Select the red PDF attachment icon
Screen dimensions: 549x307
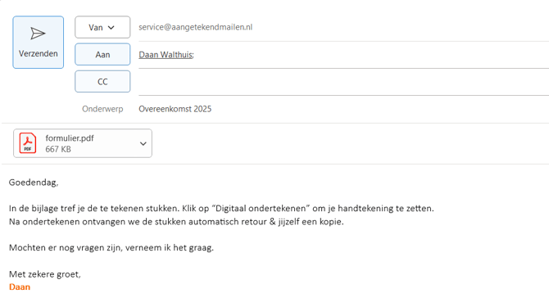(28, 143)
